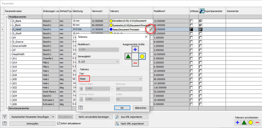Click Numerischen Parameter hinzufügen button
Viewport: 262px width, 128px height.
pyautogui.click(x=30, y=117)
